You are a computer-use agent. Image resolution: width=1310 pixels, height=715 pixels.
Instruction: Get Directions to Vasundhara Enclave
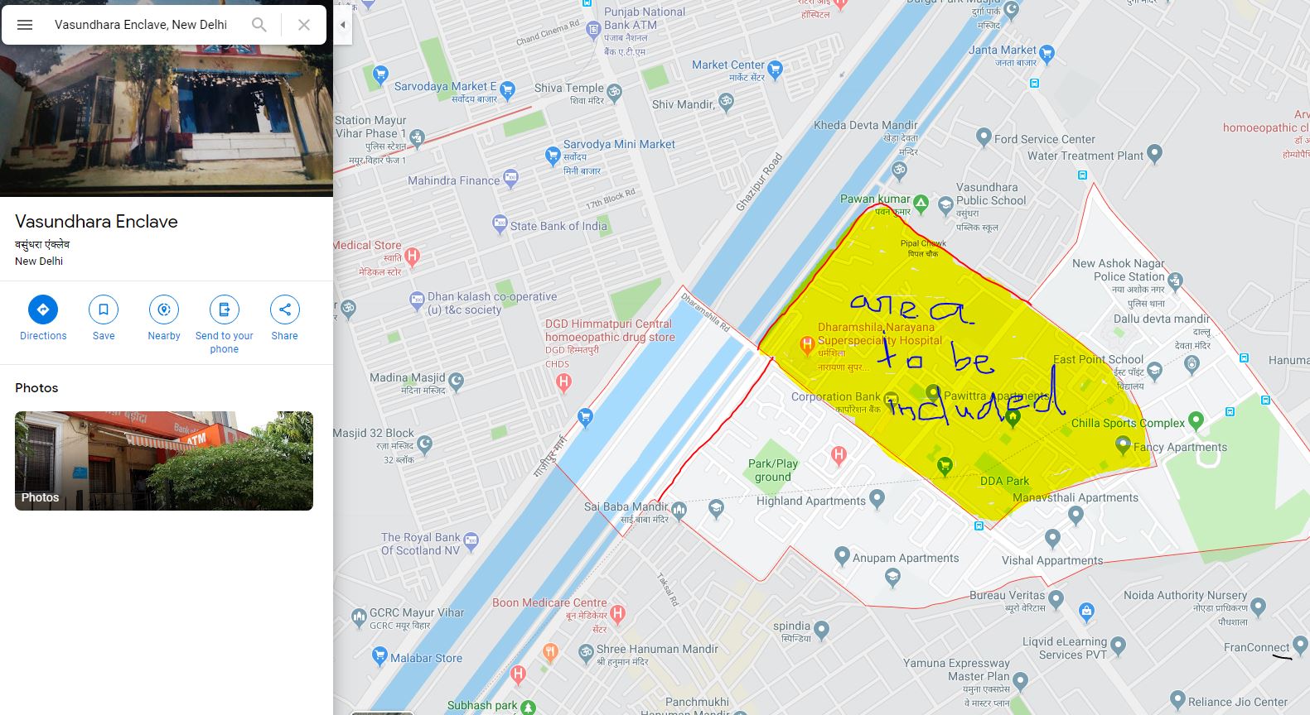pos(43,310)
